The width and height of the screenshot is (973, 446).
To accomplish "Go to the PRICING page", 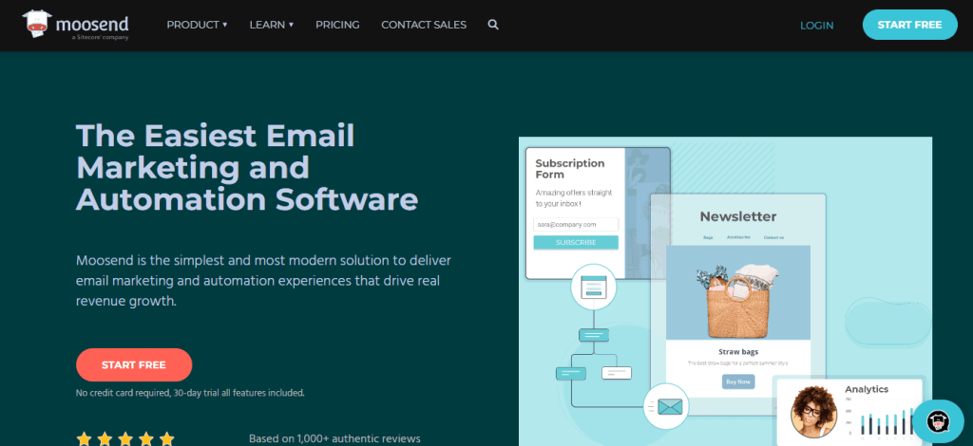I will tap(337, 25).
